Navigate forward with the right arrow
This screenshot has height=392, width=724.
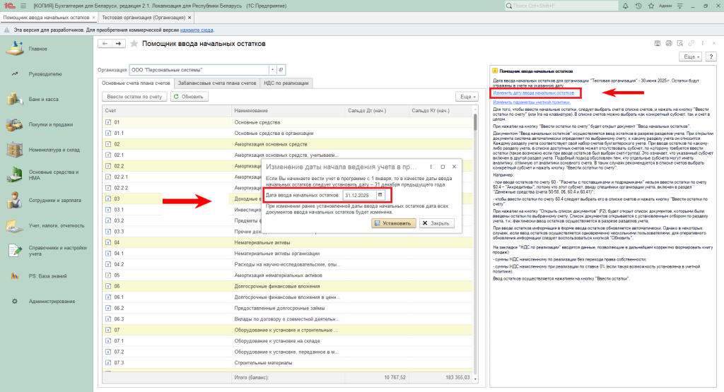click(x=118, y=44)
